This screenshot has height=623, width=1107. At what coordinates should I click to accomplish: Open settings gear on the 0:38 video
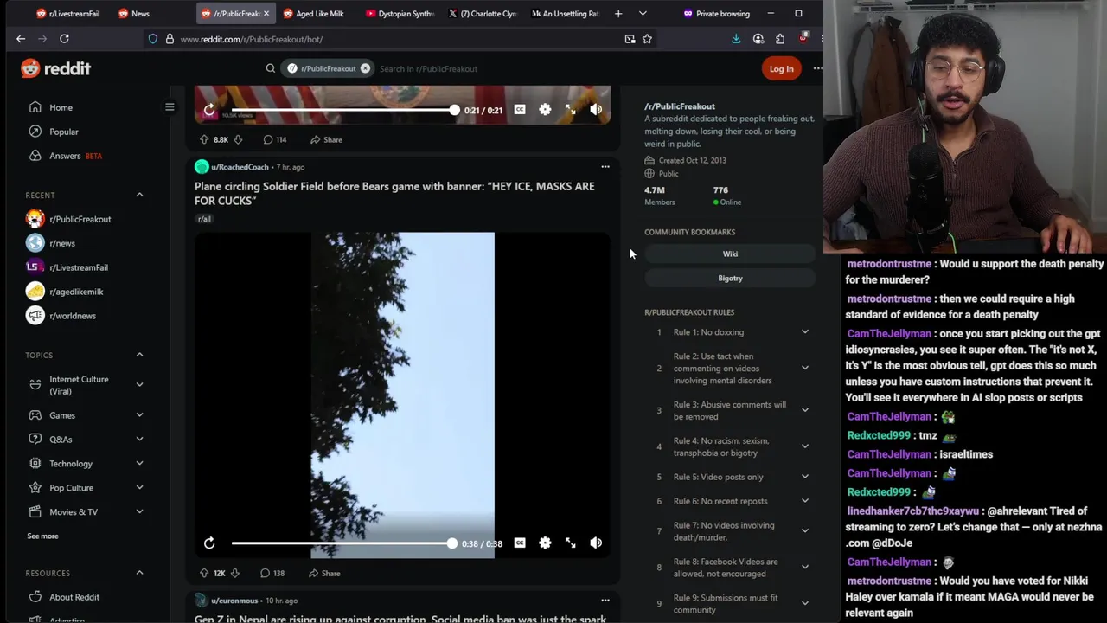[x=545, y=543]
